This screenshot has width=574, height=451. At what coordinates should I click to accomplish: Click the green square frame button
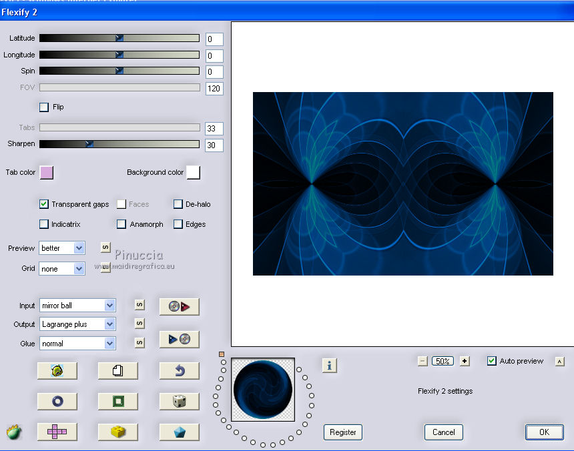click(x=117, y=401)
